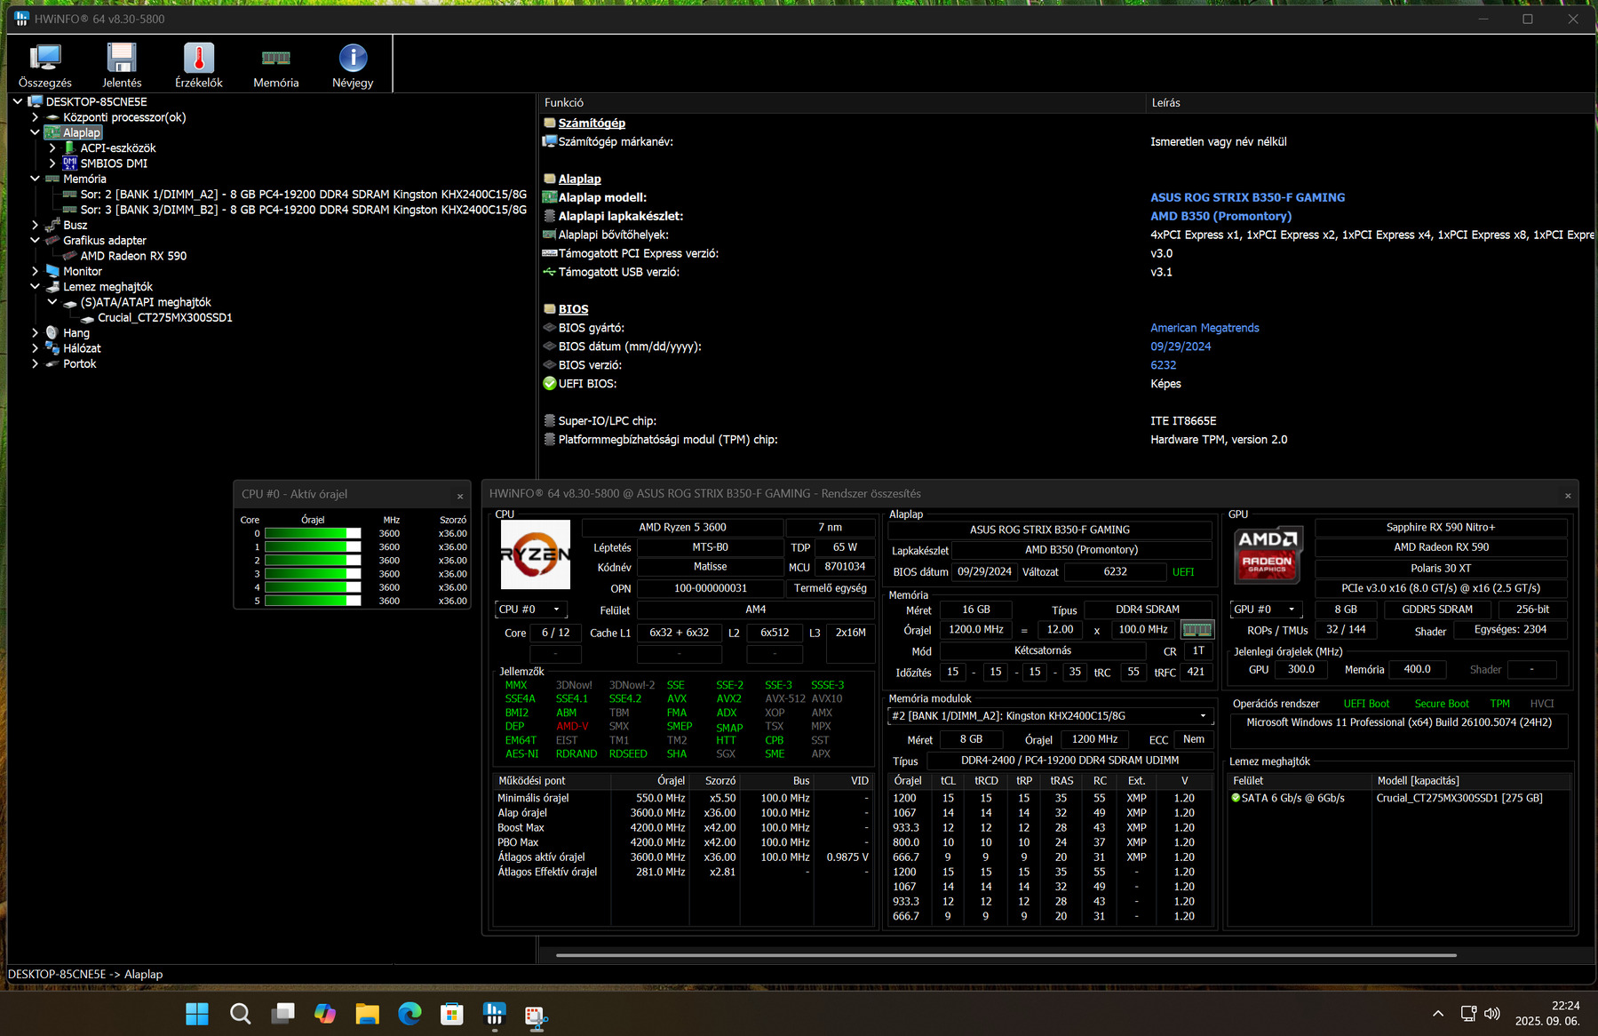Click Core 3 clock usage bar
Screen dimensions: 1598x1036
(313, 574)
